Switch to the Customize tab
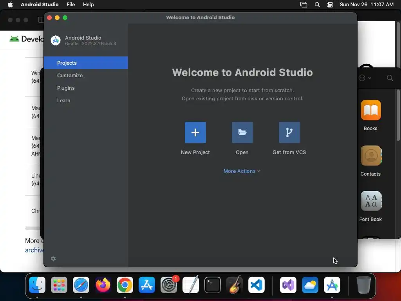Viewport: 401px width, 301px height. coord(86,75)
